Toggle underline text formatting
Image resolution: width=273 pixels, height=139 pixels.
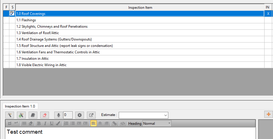coord(52,124)
